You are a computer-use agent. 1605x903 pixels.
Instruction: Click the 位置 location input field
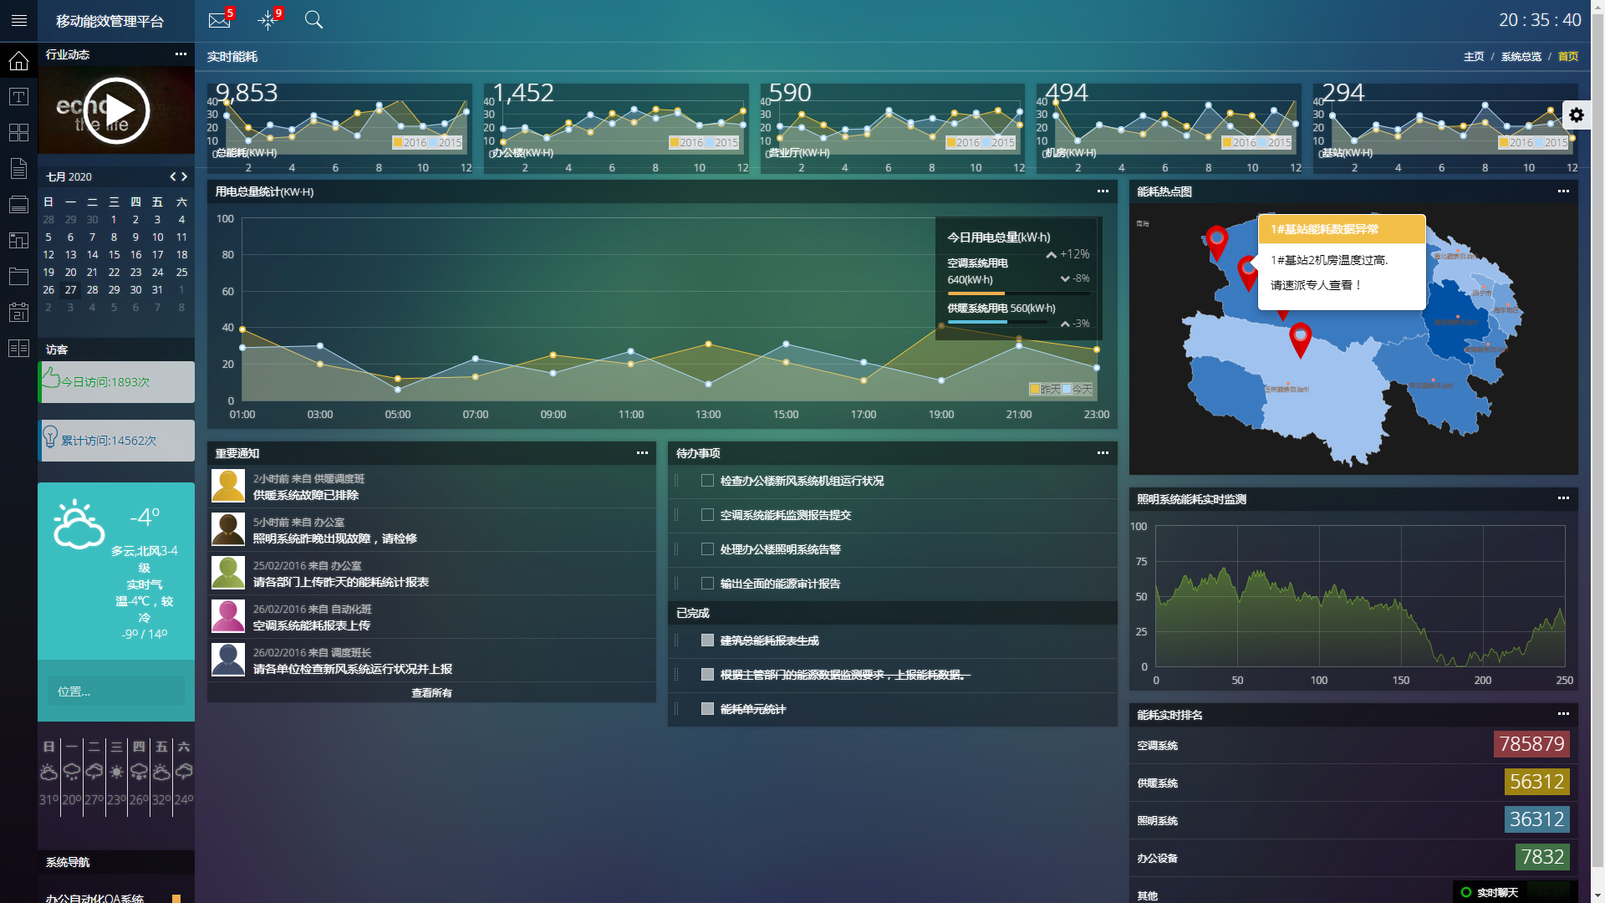pos(116,691)
